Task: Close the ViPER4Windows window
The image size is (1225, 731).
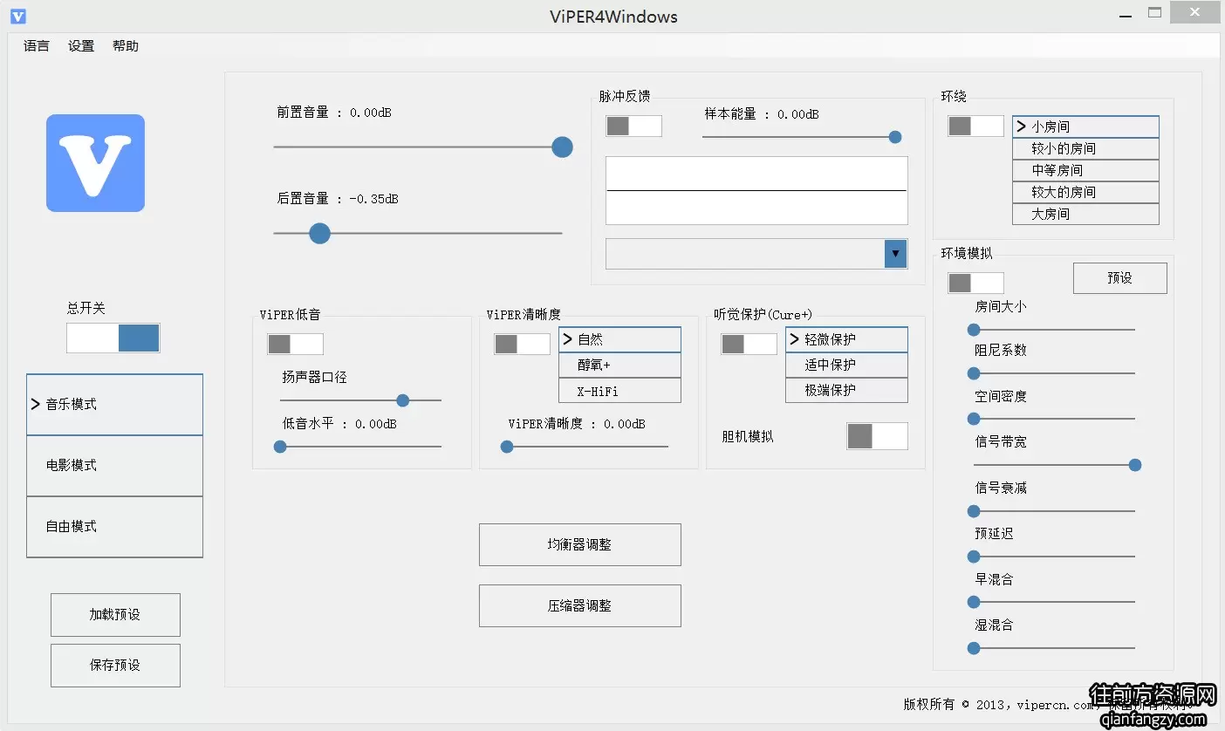Action: (x=1195, y=13)
